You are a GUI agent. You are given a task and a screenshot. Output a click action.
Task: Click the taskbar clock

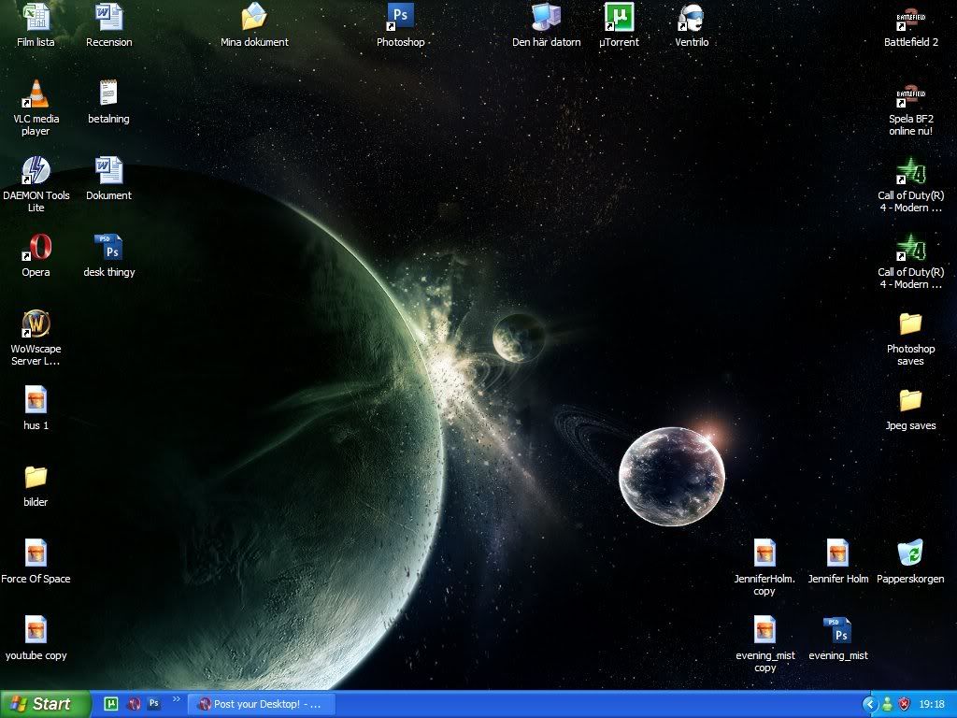coord(931,704)
